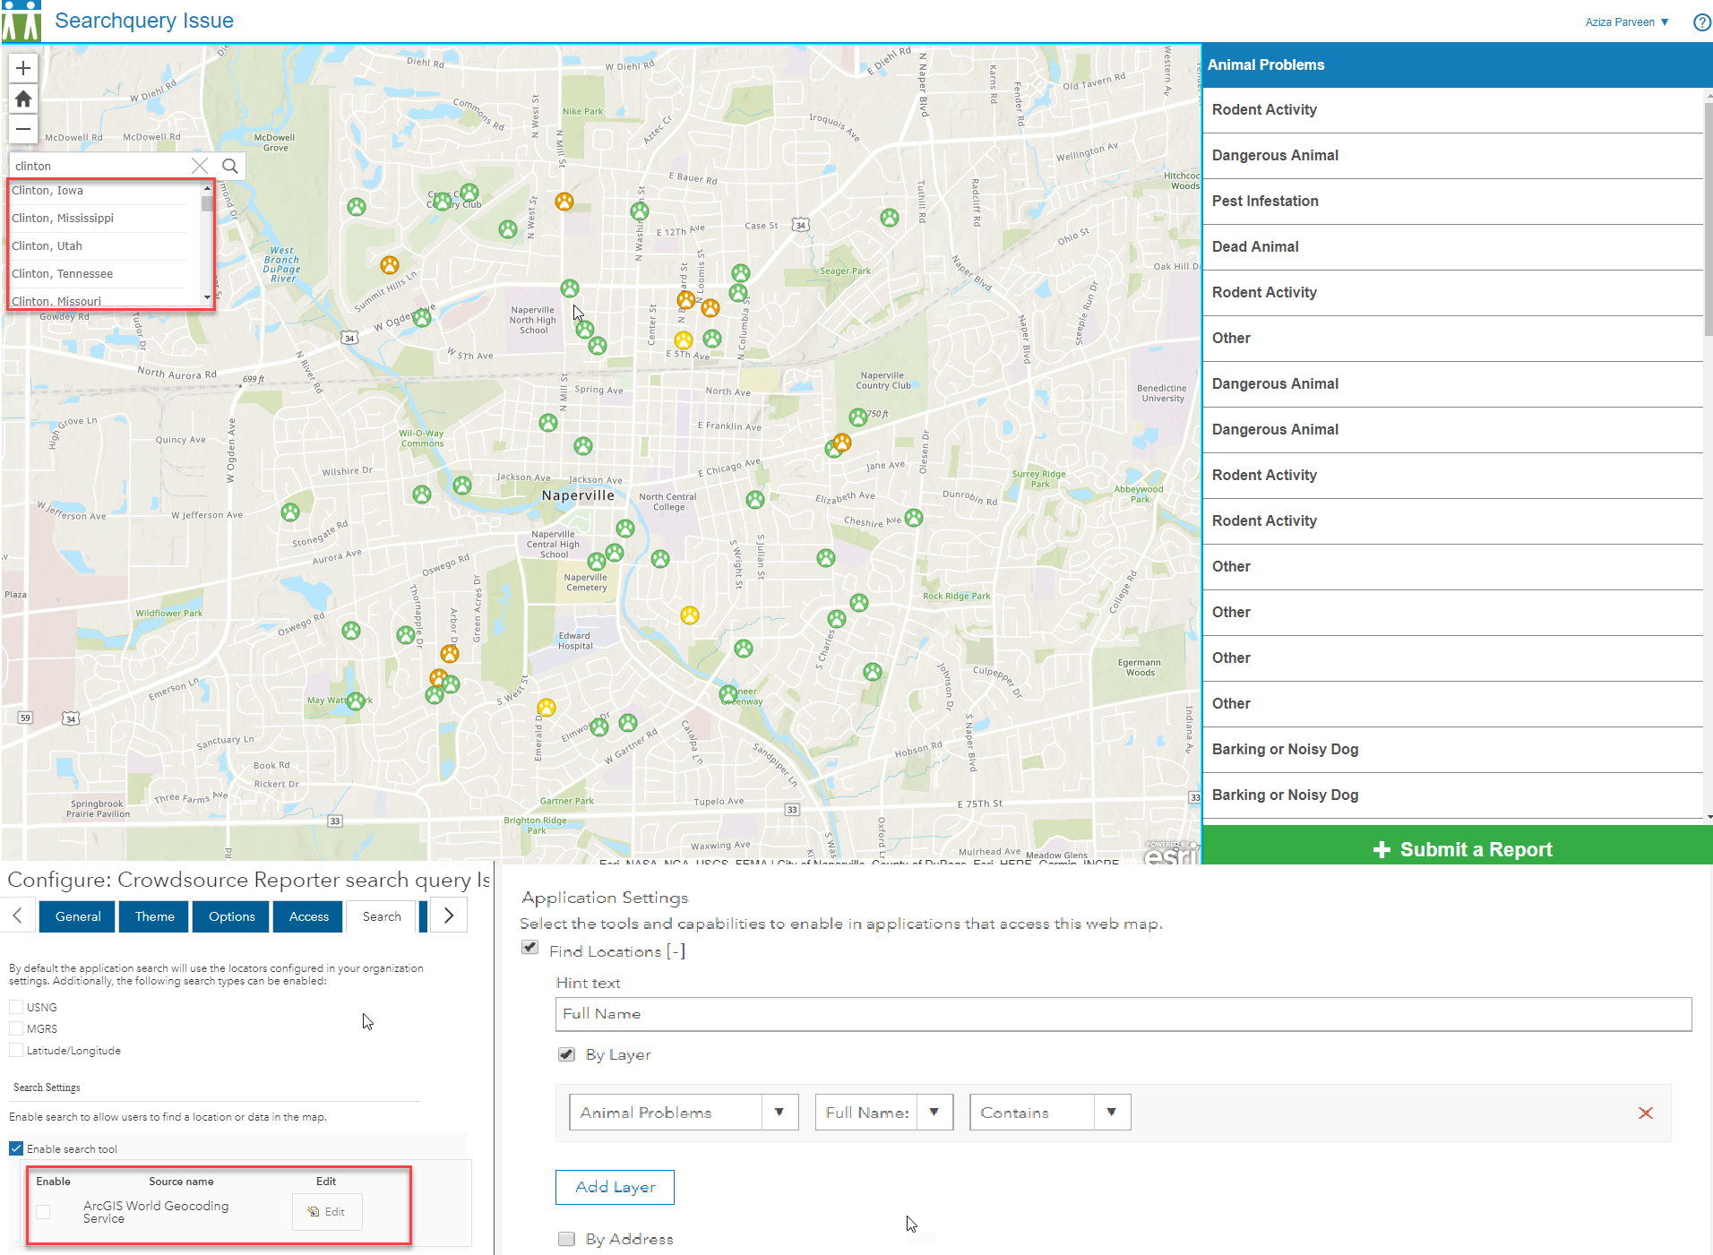
Task: Click the search magnifier icon
Action: pos(229,166)
